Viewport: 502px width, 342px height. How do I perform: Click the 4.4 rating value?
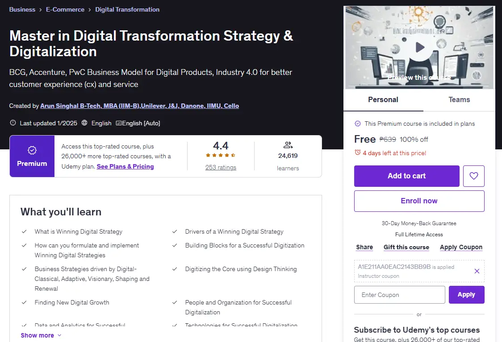[x=221, y=146]
